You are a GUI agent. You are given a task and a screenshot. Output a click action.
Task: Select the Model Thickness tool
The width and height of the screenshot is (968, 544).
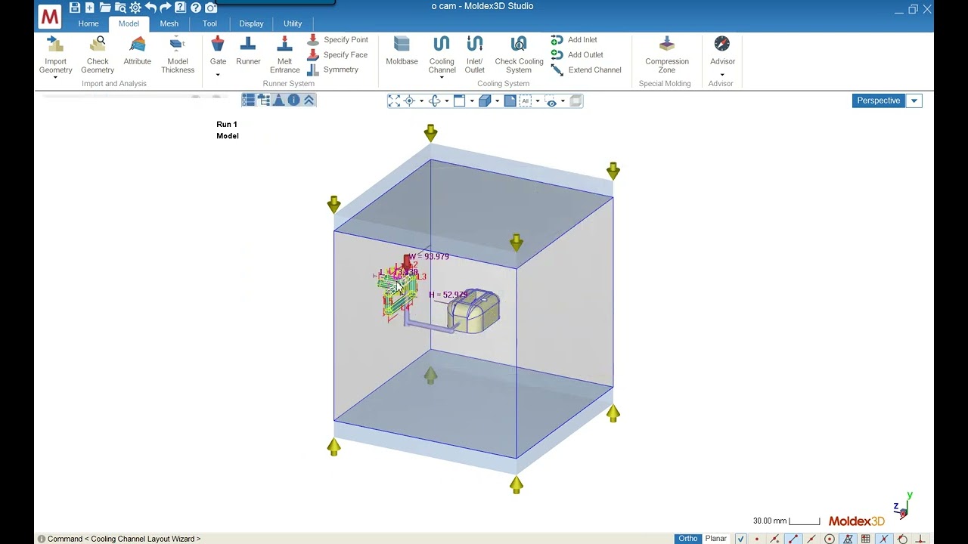point(178,54)
